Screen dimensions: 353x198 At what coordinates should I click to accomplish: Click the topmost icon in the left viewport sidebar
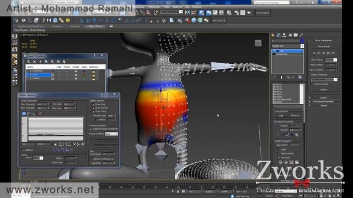coord(15,36)
